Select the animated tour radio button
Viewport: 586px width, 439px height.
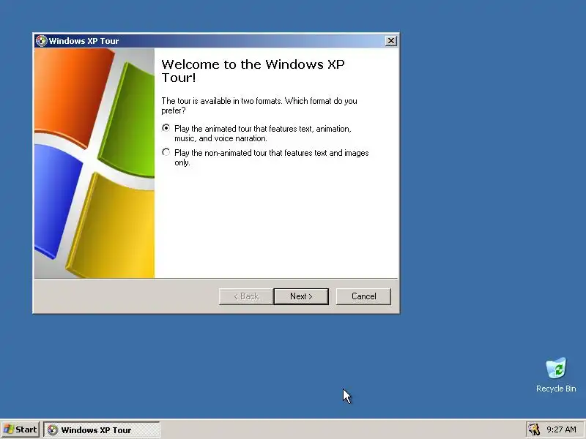(x=166, y=128)
